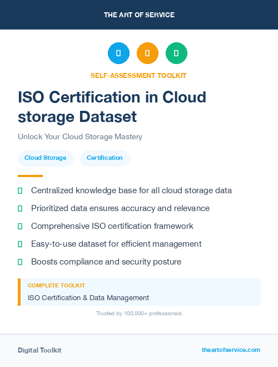
Task: Click THE ART OF SERVICE header
Action: click(x=139, y=15)
